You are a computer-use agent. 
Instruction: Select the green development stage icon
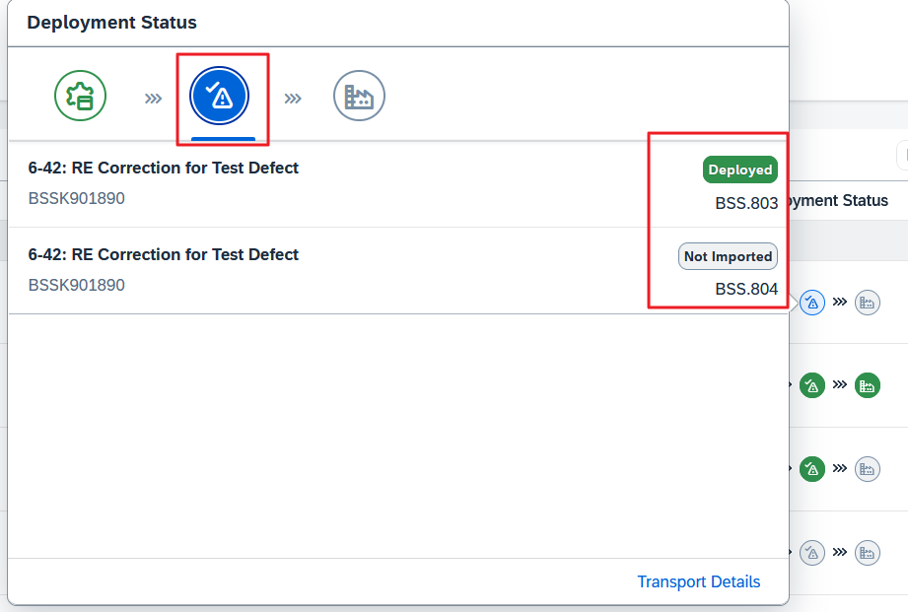pos(80,97)
